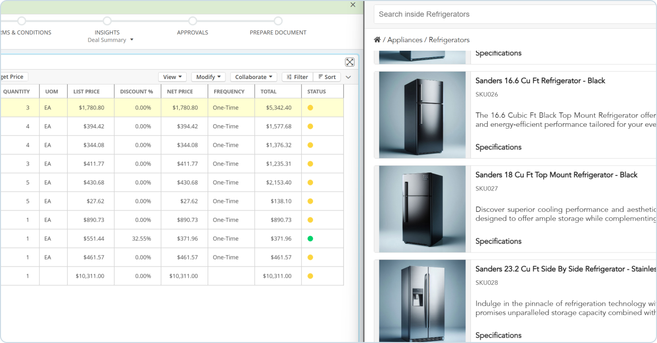
Task: Open the Modify dropdown menu
Action: (x=208, y=77)
